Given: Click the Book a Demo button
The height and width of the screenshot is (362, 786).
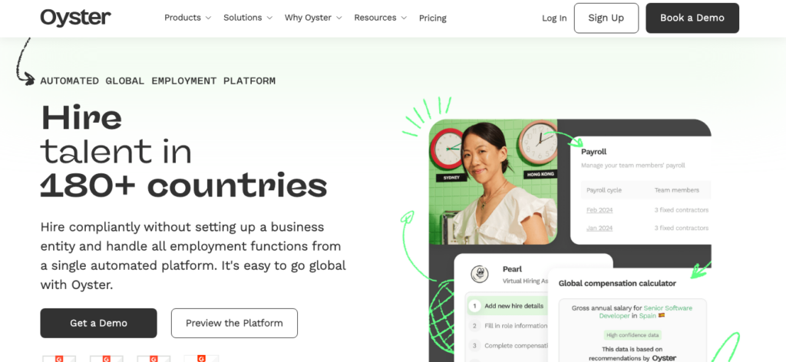Looking at the screenshot, I should 692,18.
